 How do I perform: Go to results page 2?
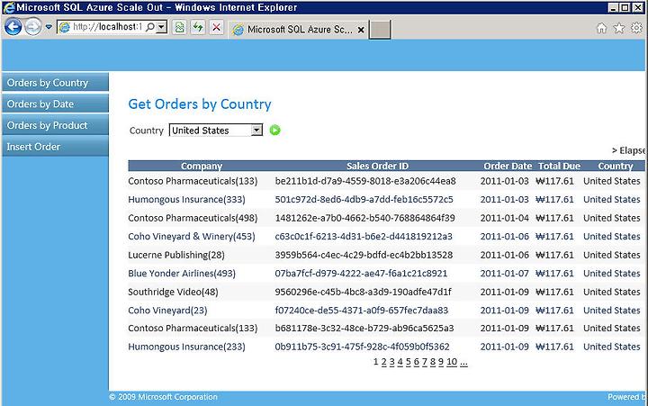384,362
